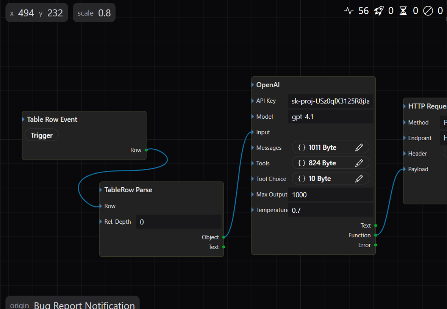Open the Messages editor via its pencil icon
The image size is (447, 309).
[359, 147]
